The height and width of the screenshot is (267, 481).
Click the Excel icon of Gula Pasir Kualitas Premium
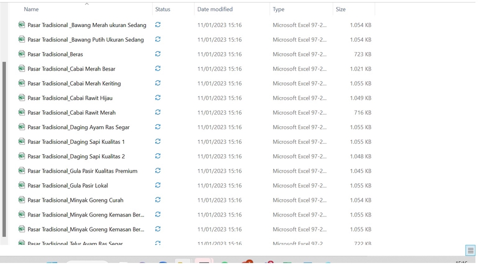coord(22,170)
